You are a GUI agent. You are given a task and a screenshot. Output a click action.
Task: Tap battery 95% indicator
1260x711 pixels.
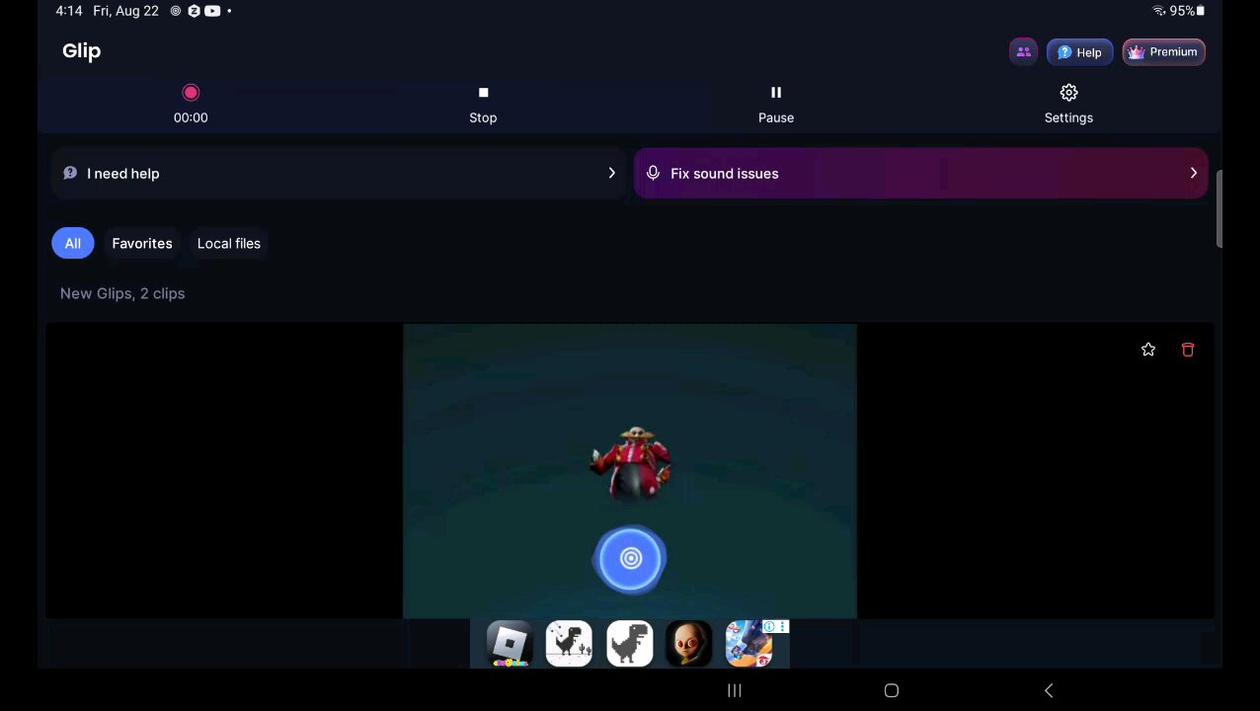(1187, 11)
